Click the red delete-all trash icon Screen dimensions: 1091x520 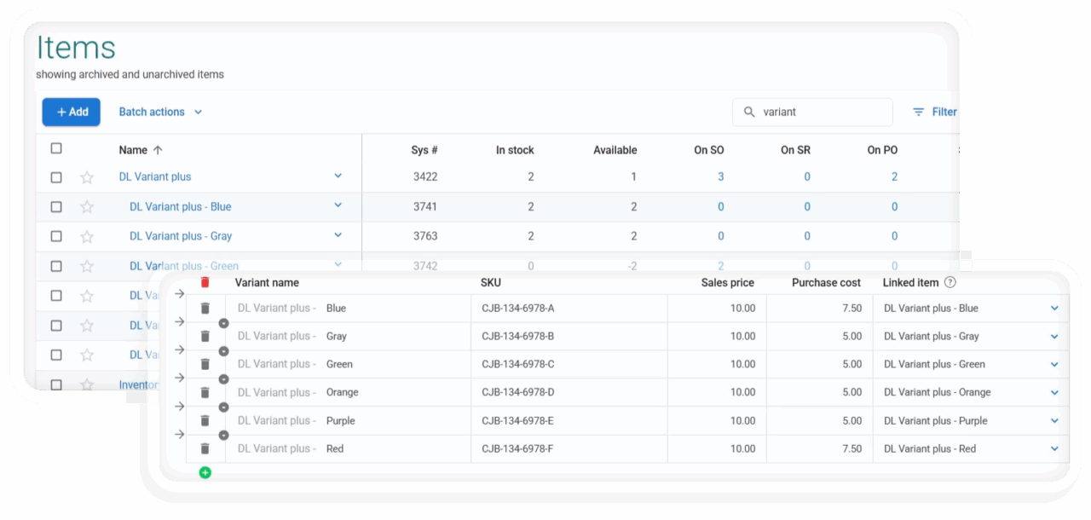pyautogui.click(x=205, y=283)
